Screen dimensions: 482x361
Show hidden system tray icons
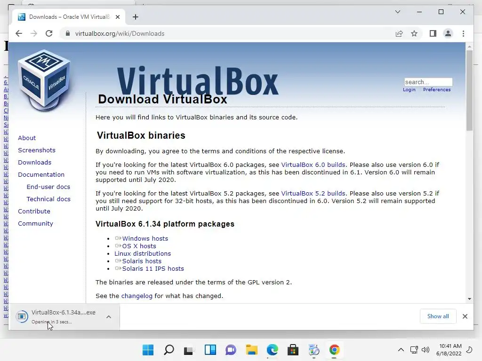401,350
